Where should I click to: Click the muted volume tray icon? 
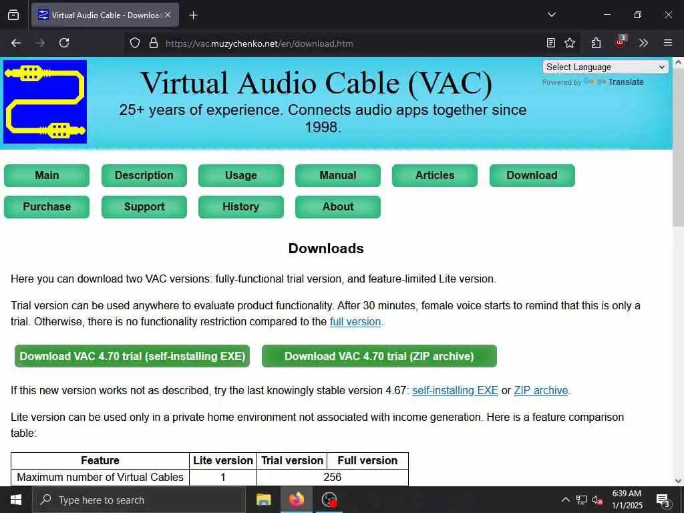[598, 500]
